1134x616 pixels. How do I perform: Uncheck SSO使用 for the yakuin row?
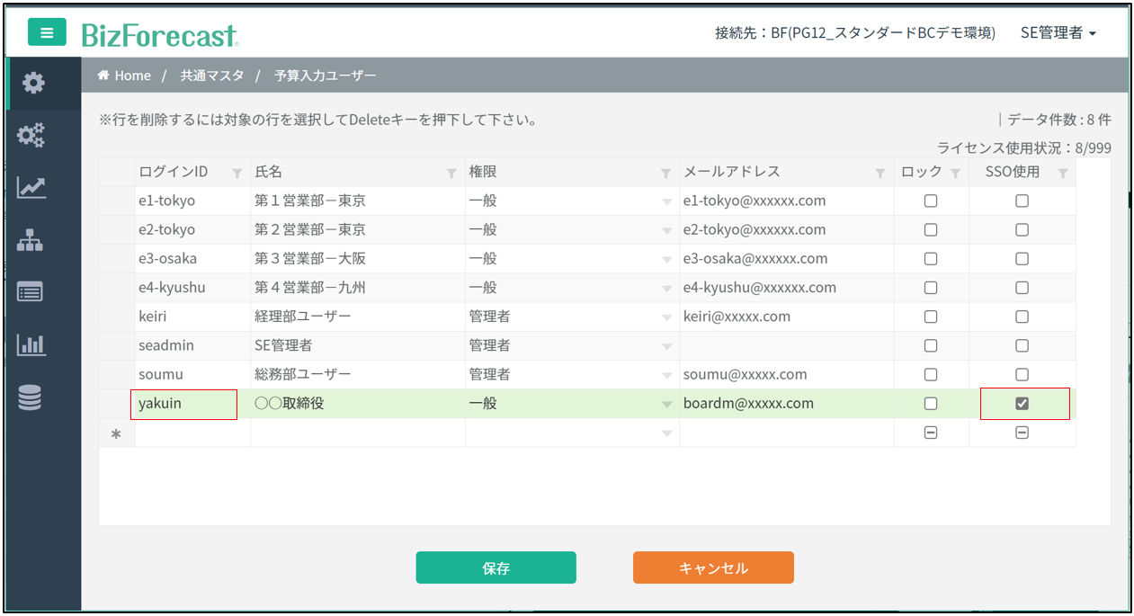1022,404
